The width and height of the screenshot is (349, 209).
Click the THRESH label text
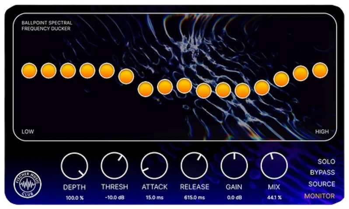115,187
